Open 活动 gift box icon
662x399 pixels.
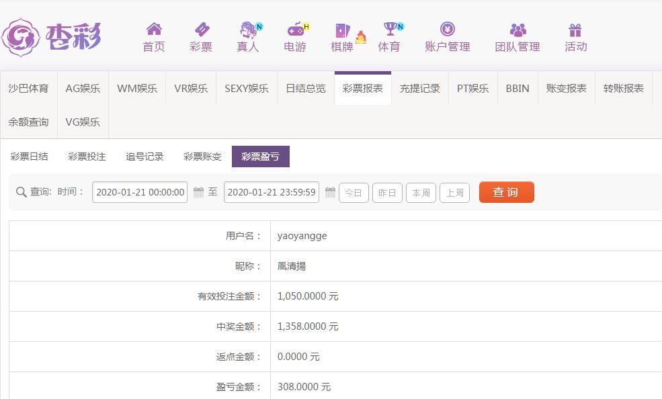575,30
